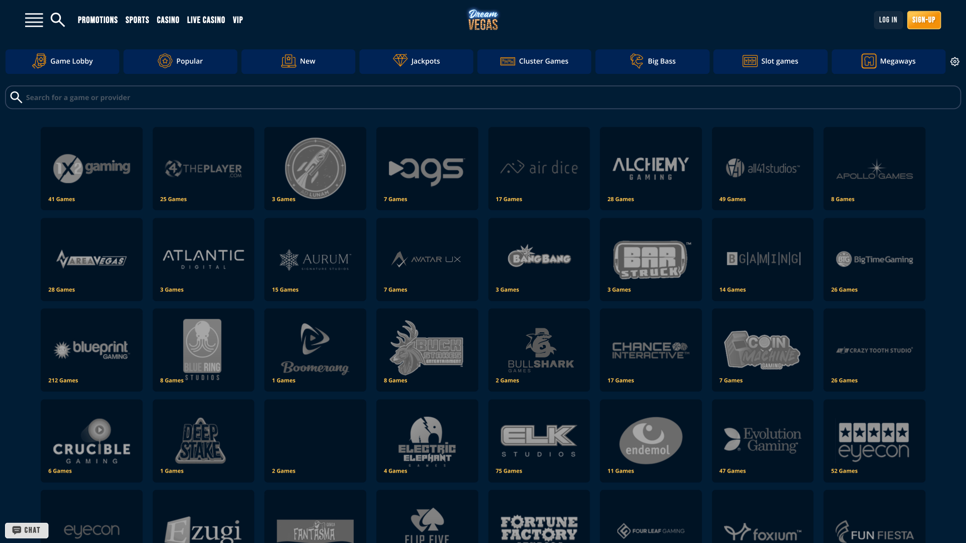
Task: Click the Sign-Up button
Action: coord(924,20)
